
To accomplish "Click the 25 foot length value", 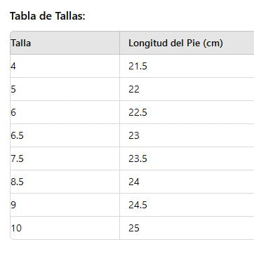I will click(x=134, y=228).
